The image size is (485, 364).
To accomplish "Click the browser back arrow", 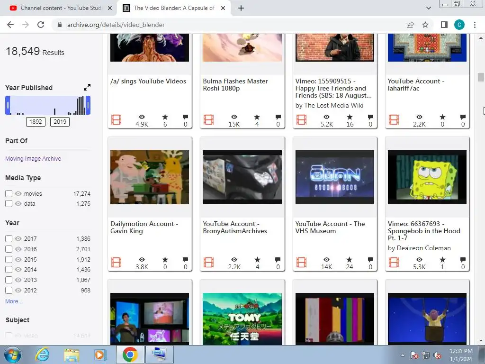I will (10, 25).
